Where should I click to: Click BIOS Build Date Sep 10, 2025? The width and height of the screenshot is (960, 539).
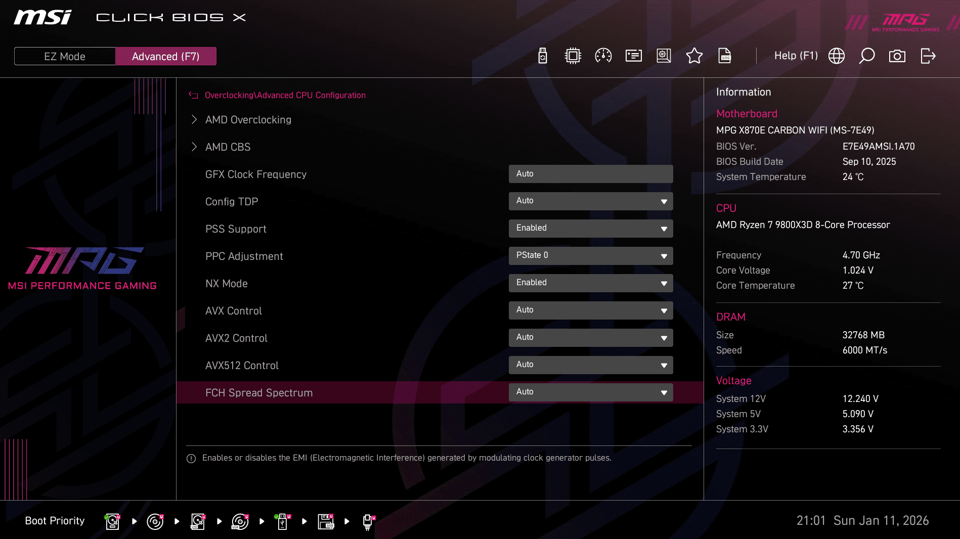869,162
